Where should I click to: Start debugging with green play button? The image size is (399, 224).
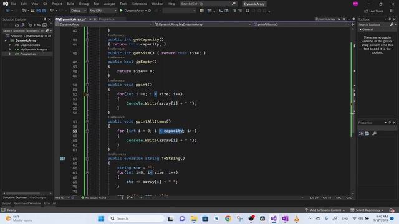point(121,11)
